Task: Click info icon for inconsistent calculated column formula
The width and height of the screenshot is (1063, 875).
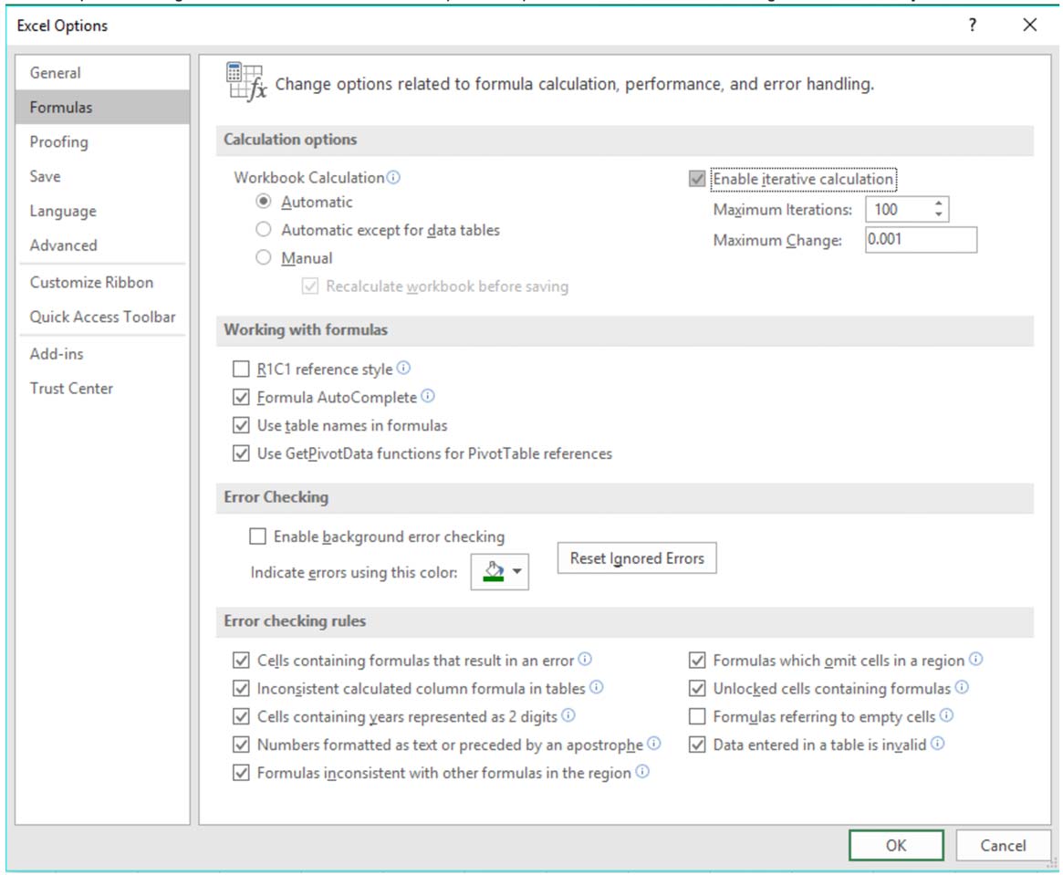Action: [x=596, y=687]
